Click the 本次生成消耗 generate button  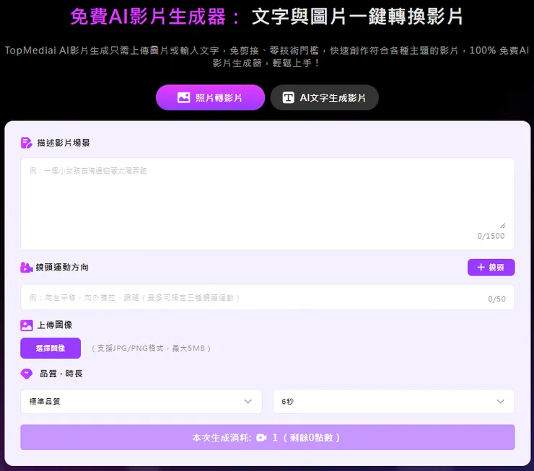[267, 437]
